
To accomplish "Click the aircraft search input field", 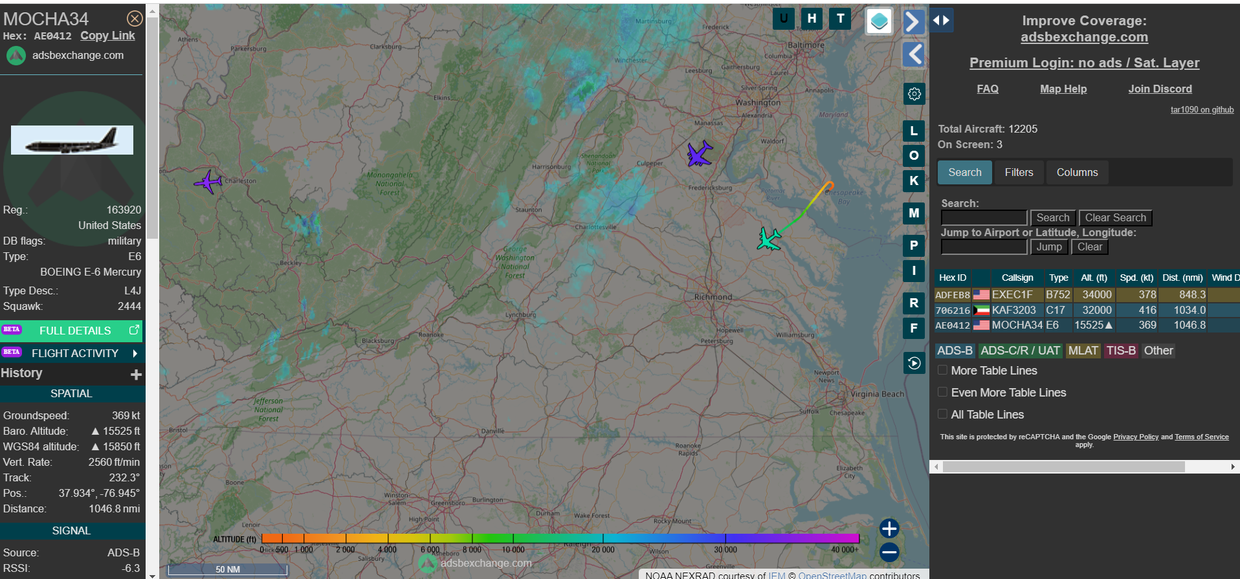I will (984, 218).
